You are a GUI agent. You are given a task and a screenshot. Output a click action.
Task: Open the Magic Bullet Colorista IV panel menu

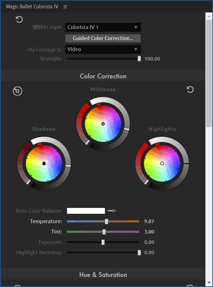65,7
